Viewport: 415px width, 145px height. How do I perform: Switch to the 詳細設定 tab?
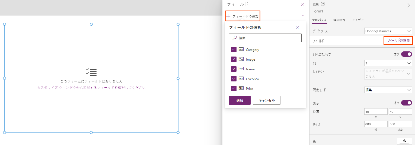pos(339,20)
